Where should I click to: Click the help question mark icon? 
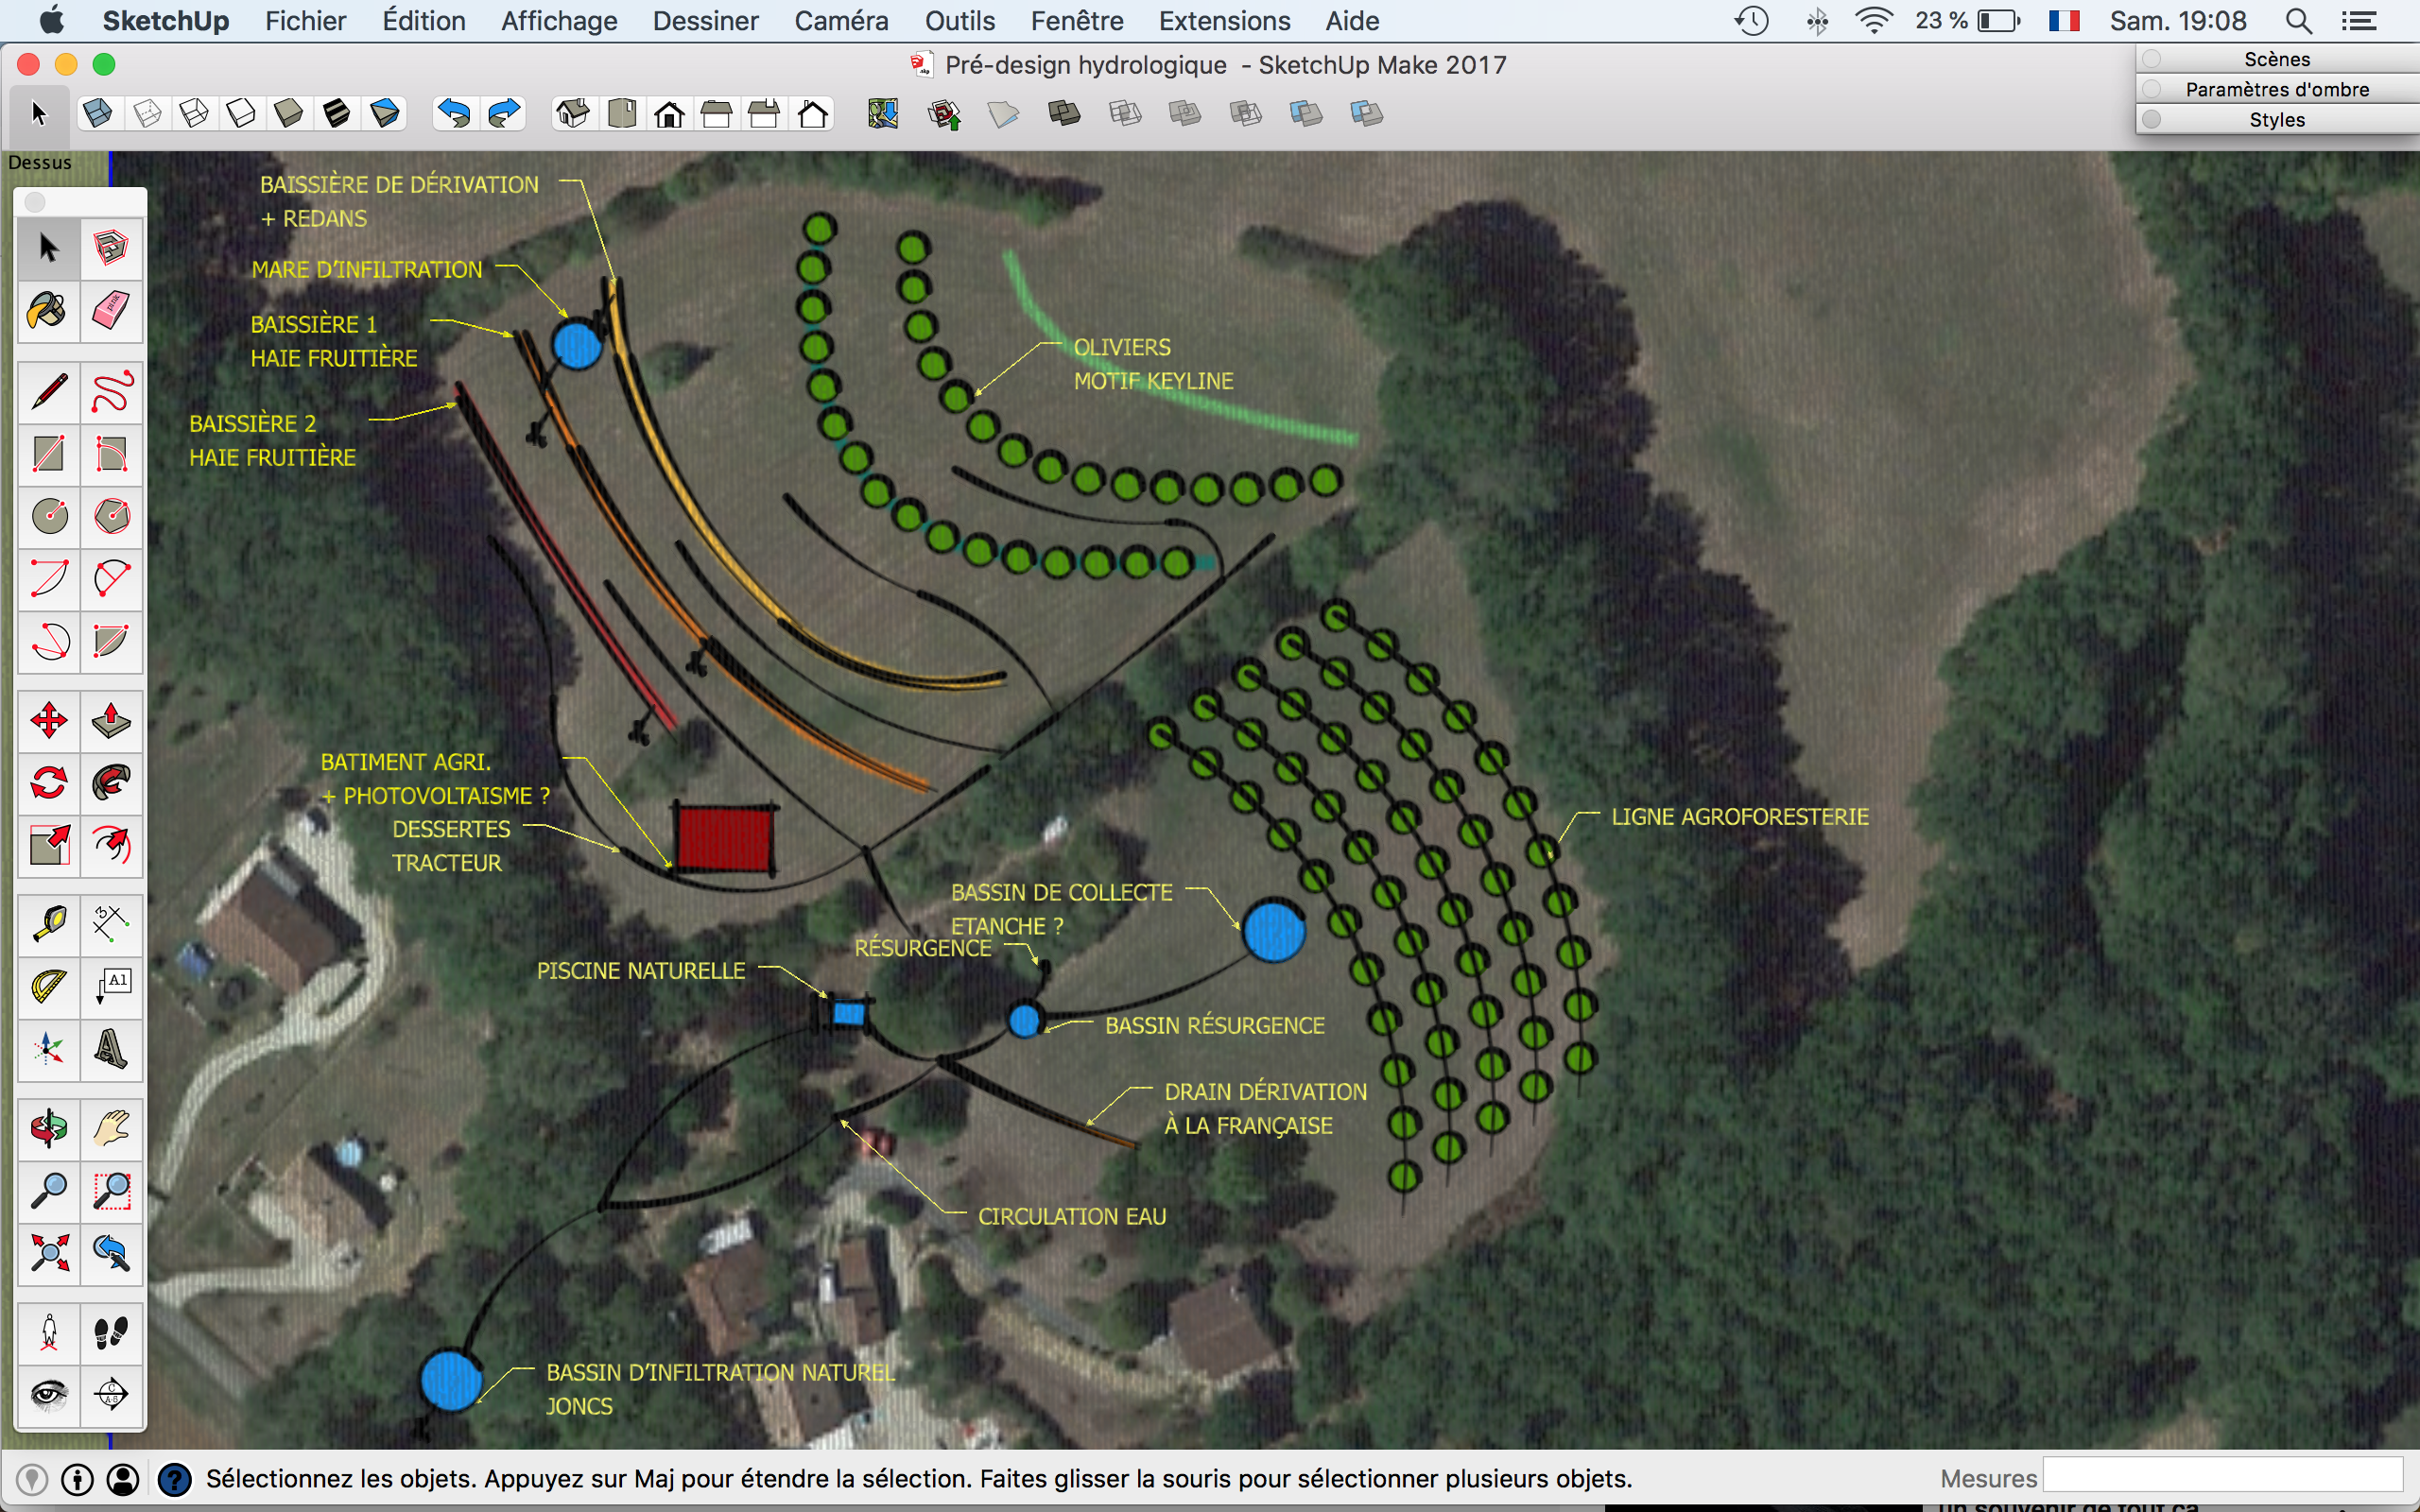click(175, 1479)
